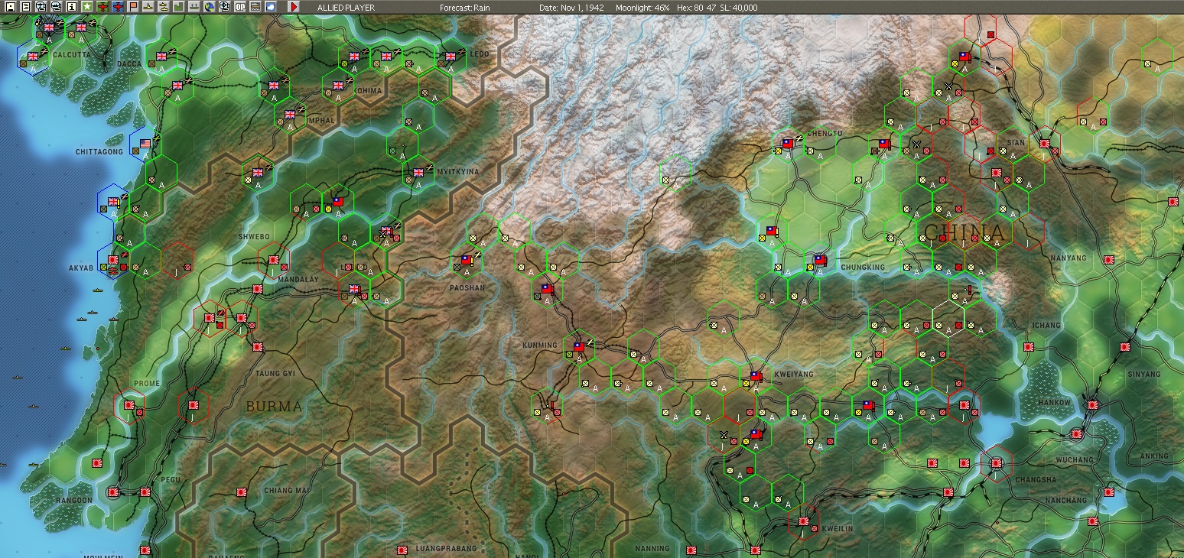
Task: Select the British flag unit at Myitkyina
Action: 418,172
